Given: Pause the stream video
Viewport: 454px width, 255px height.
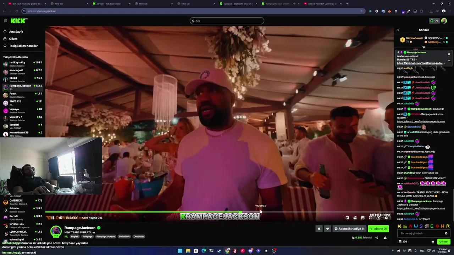Looking at the screenshot, I should 53,218.
